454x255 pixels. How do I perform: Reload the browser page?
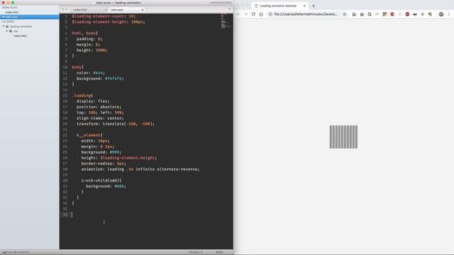253,14
